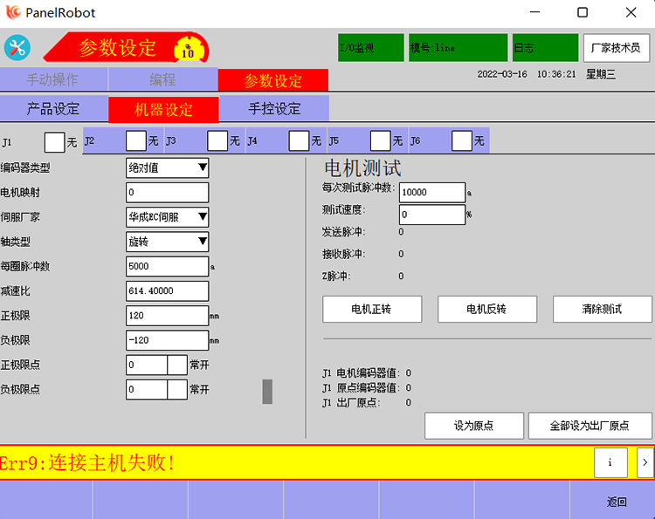The width and height of the screenshot is (655, 519).
Task: Click the gray scrollbar handle
Action: click(267, 392)
